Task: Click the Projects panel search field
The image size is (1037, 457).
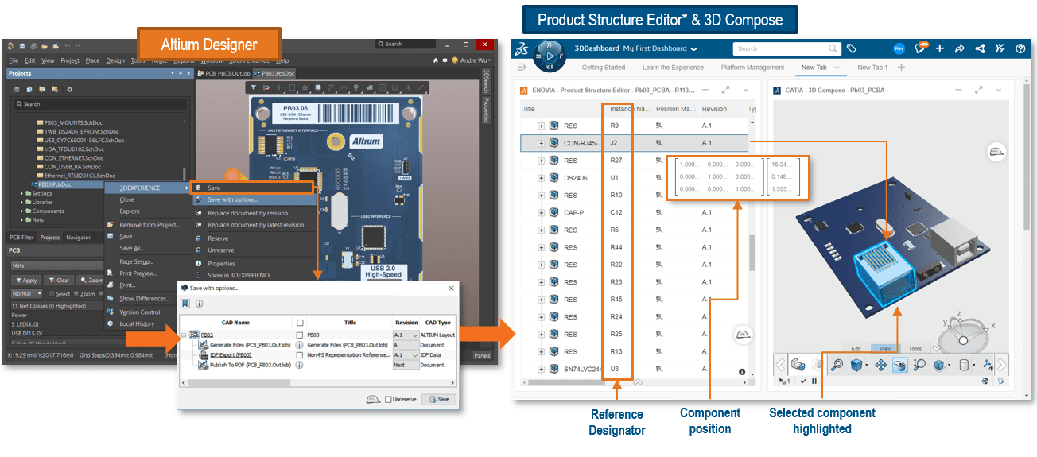Action: pos(99,103)
